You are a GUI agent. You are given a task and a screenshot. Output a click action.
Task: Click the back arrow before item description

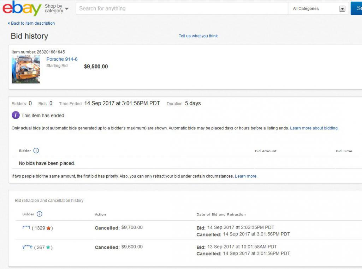click(x=9, y=23)
